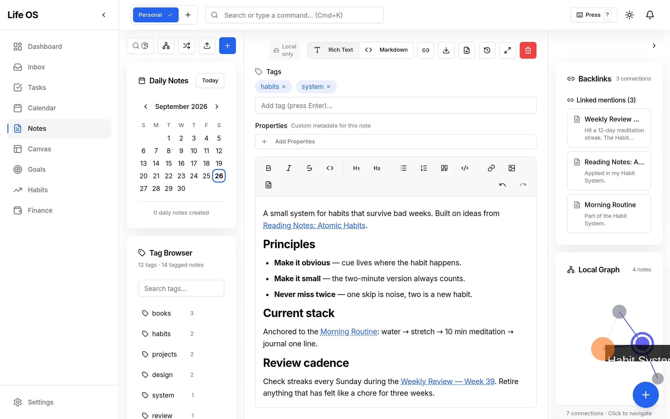
Task: Undo last edit in editor
Action: point(502,185)
